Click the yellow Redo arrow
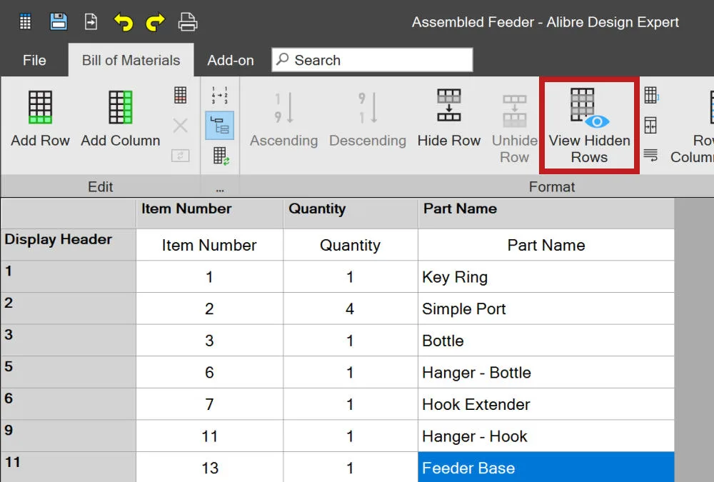 click(x=155, y=22)
